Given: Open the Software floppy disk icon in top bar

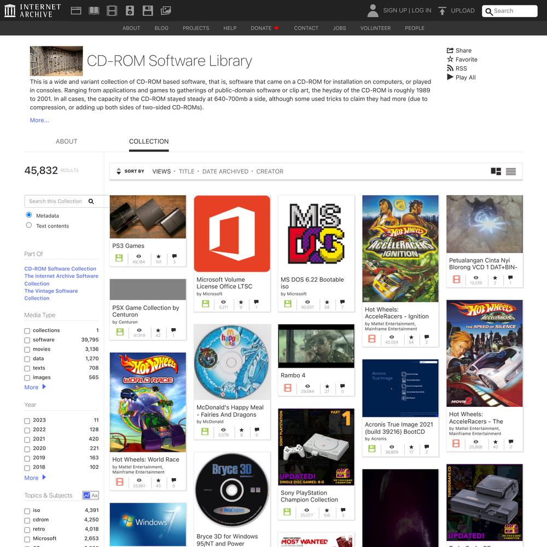Looking at the screenshot, I should tap(148, 10).
